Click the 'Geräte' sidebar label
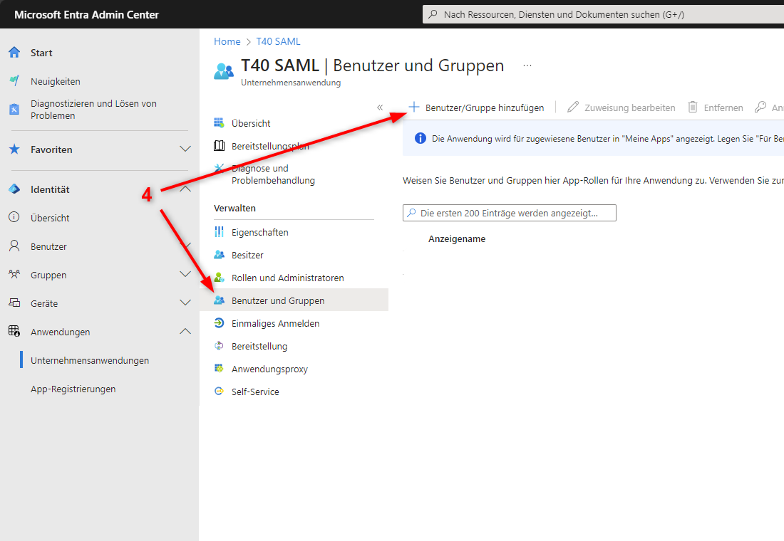Image resolution: width=784 pixels, height=541 pixels. pyautogui.click(x=44, y=303)
